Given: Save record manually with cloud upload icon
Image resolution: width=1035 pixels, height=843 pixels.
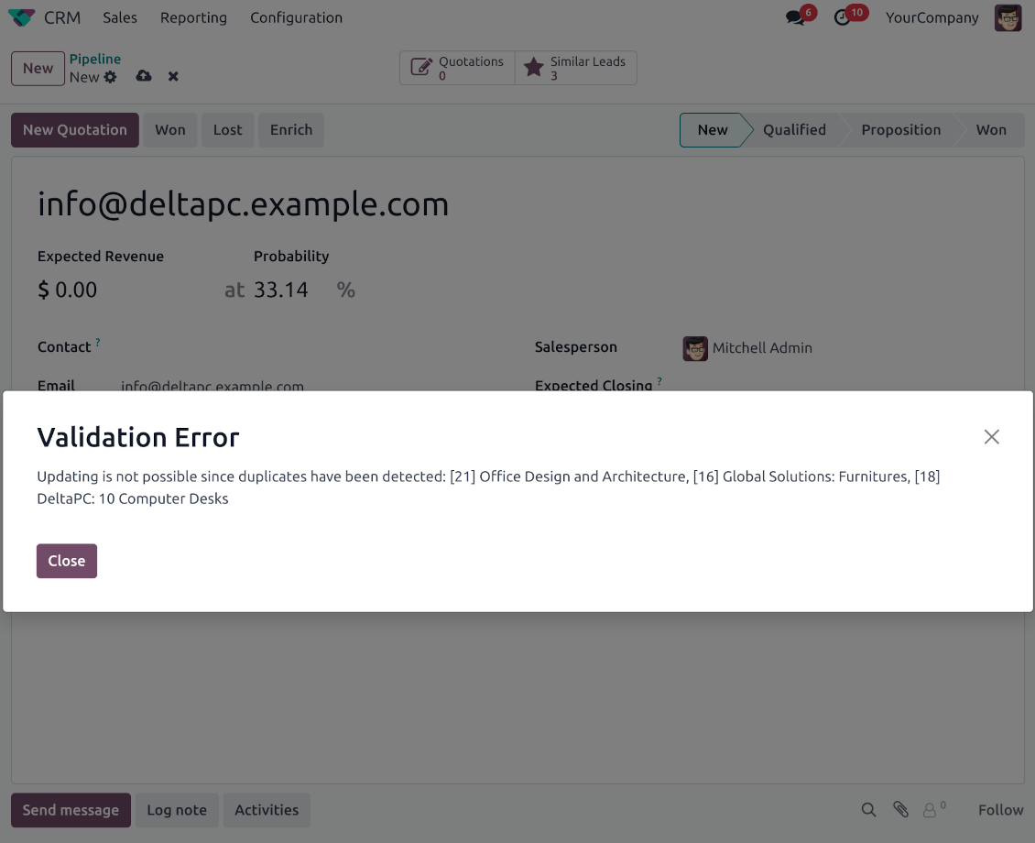Looking at the screenshot, I should (143, 77).
